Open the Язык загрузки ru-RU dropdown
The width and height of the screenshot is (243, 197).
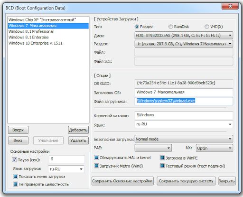(x=66, y=169)
